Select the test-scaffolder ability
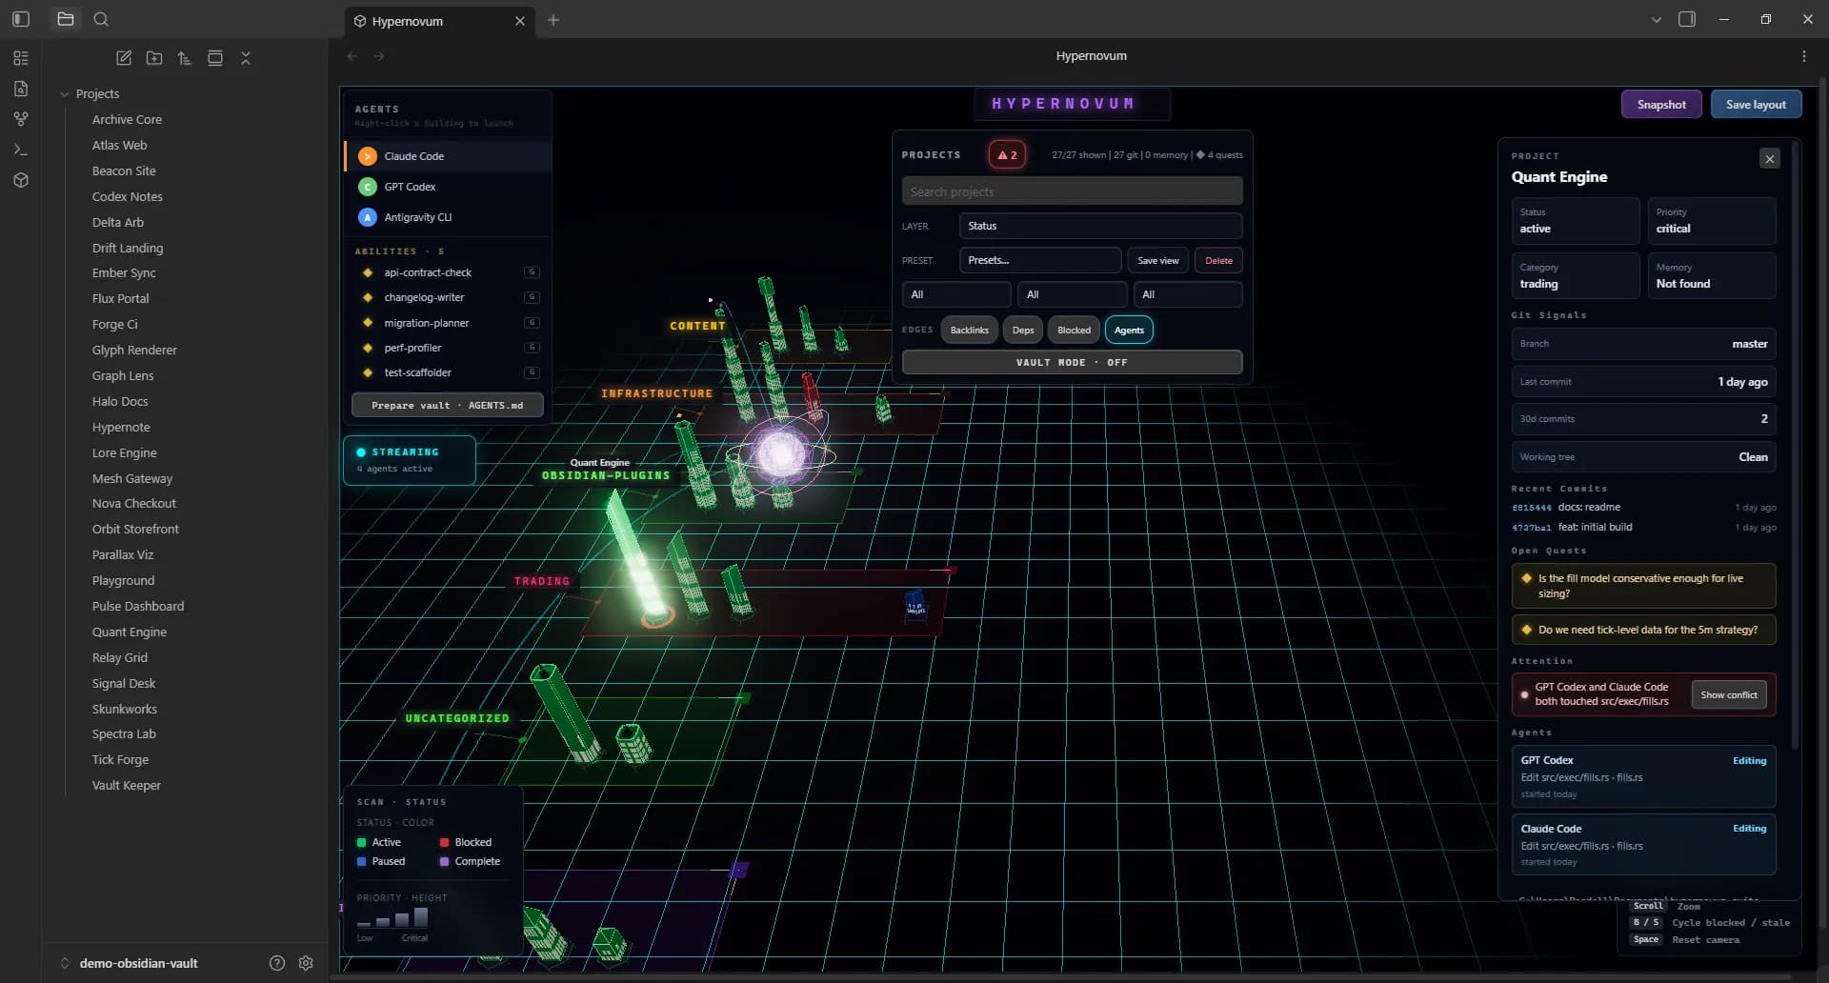 (448, 372)
